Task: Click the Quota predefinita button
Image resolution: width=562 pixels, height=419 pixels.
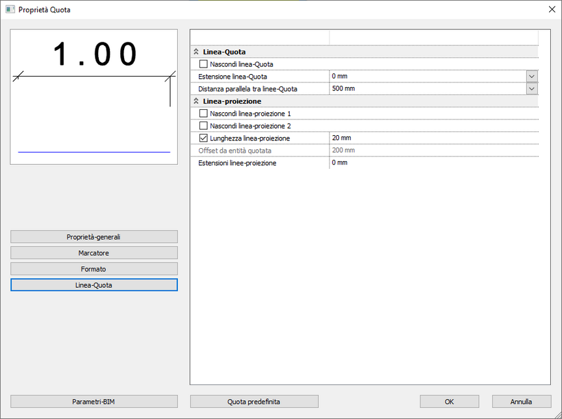Action: tap(254, 401)
